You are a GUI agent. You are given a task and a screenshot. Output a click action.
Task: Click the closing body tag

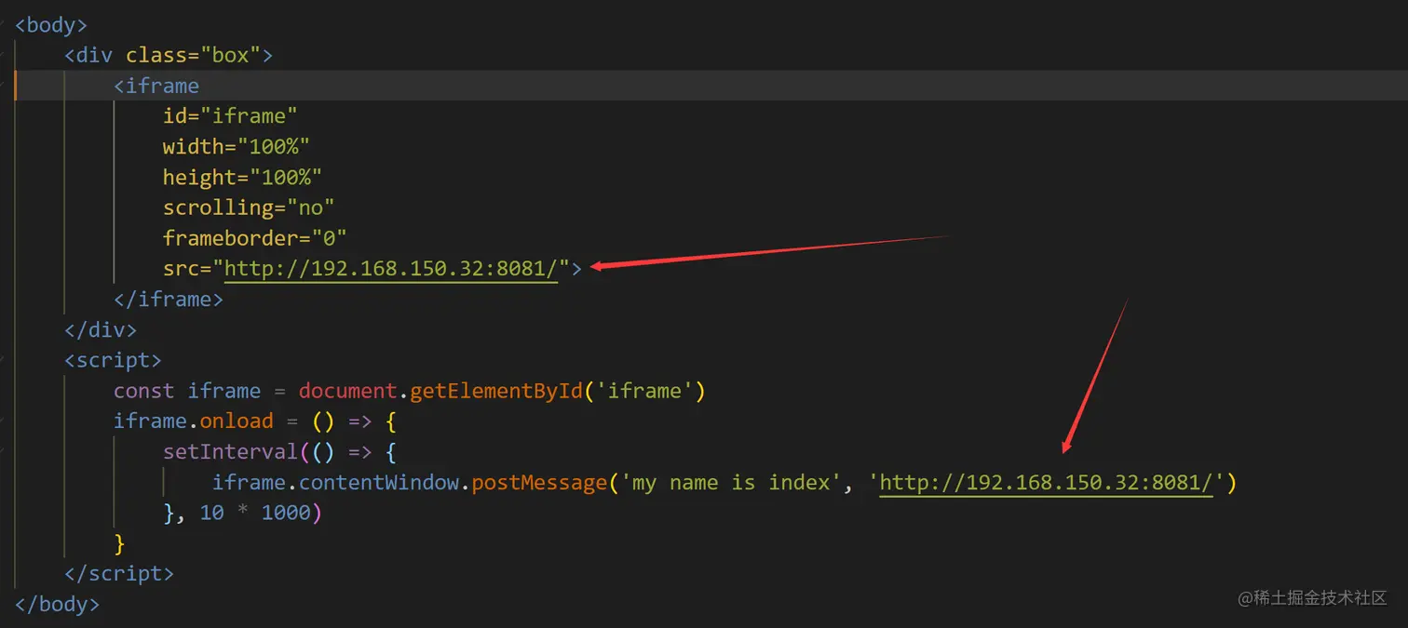(57, 604)
